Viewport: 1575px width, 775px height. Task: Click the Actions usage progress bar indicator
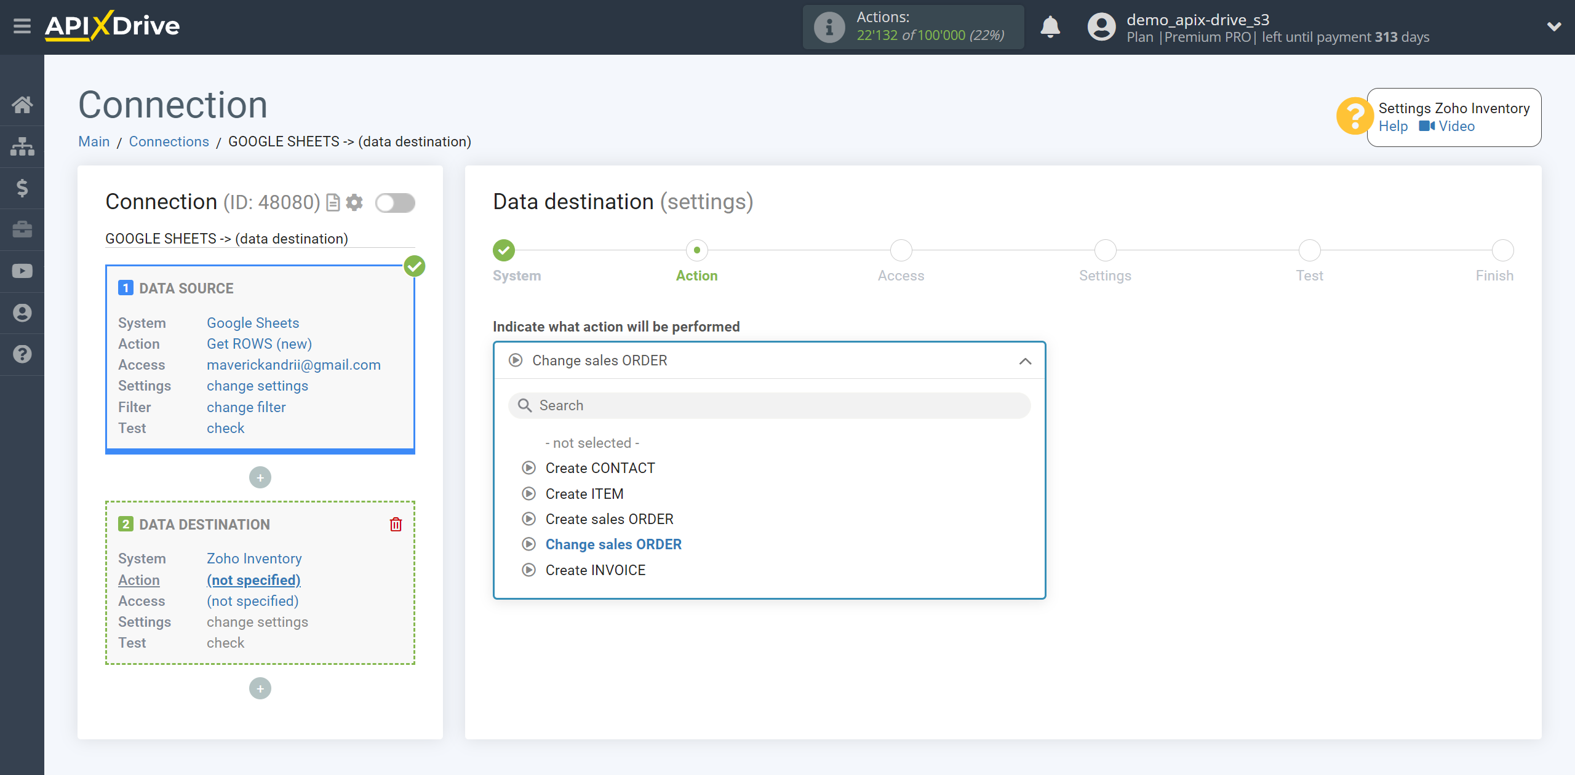click(x=915, y=27)
